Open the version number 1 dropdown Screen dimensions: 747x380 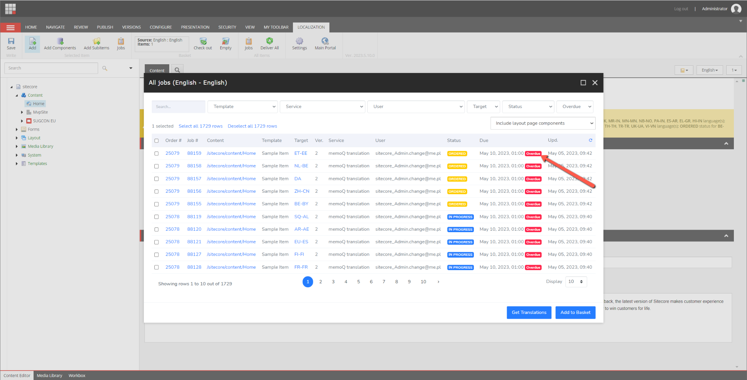point(734,70)
